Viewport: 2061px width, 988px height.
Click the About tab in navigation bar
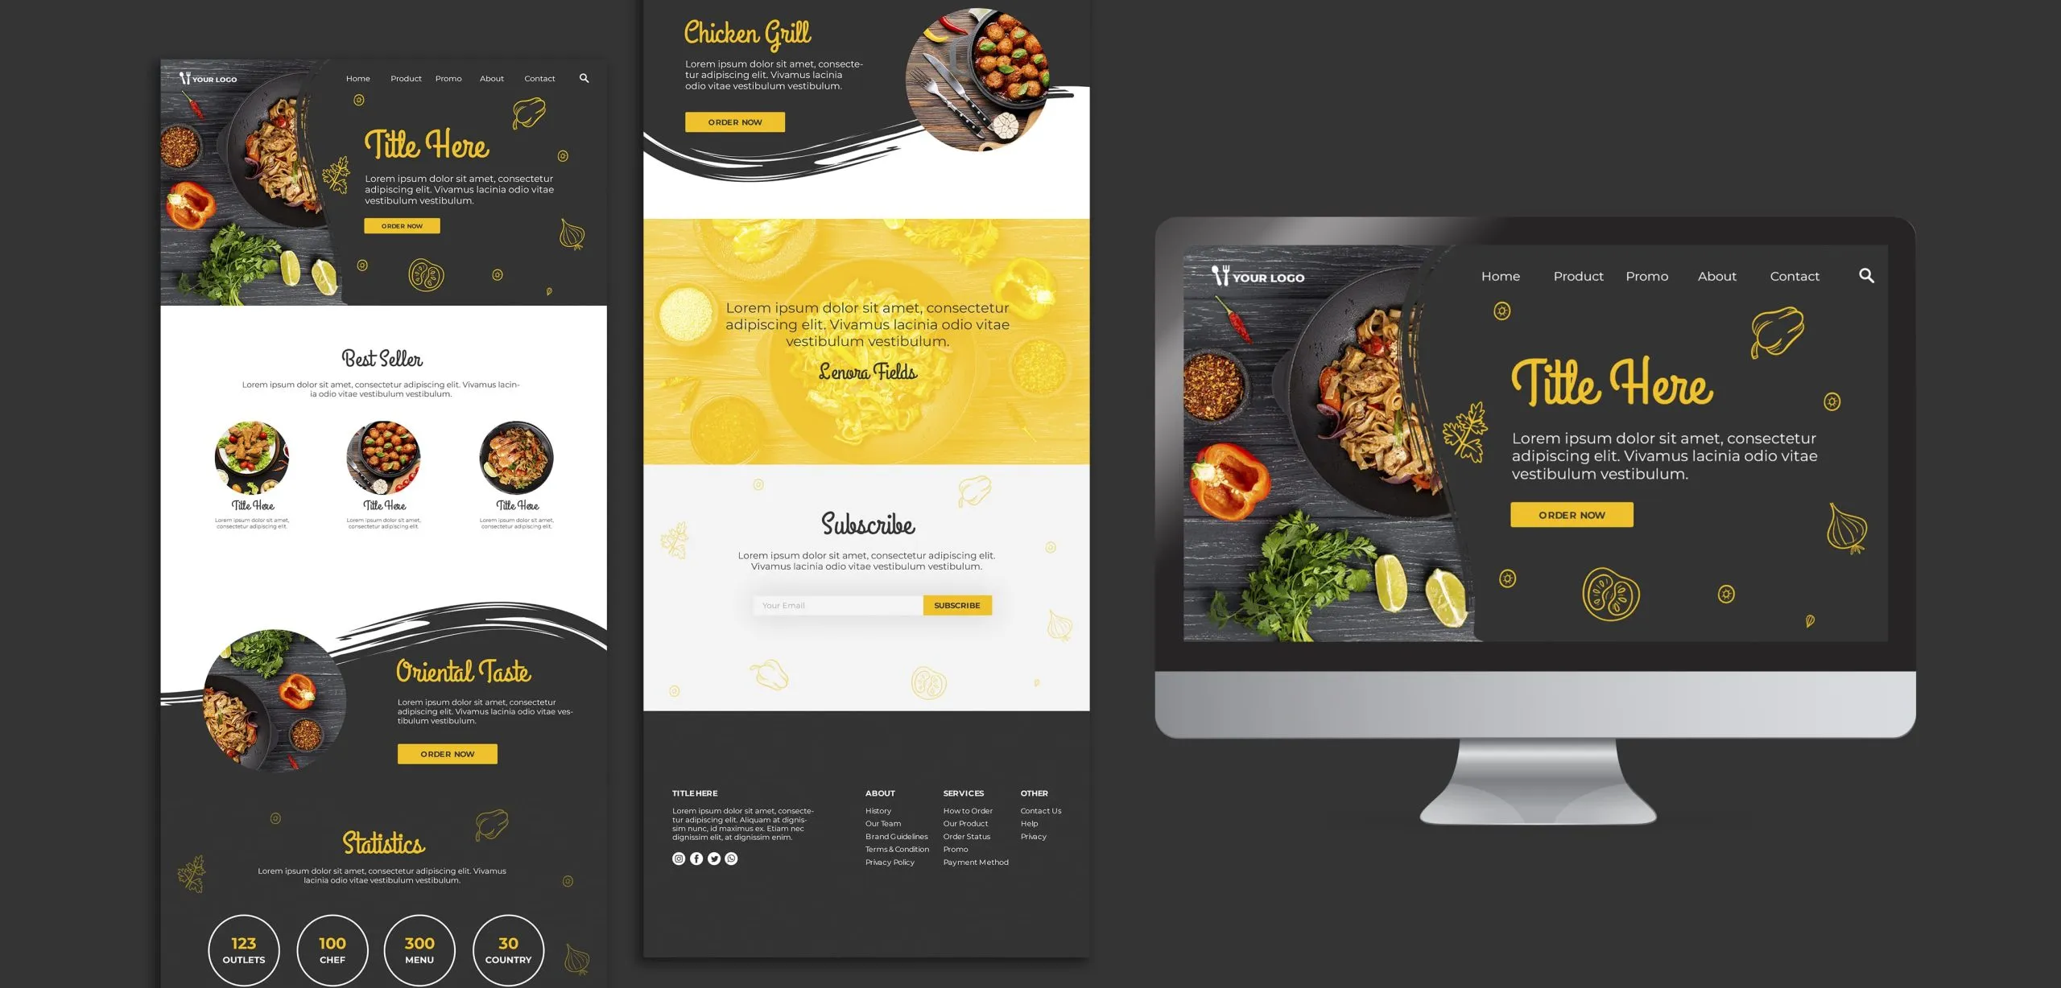(x=1716, y=276)
